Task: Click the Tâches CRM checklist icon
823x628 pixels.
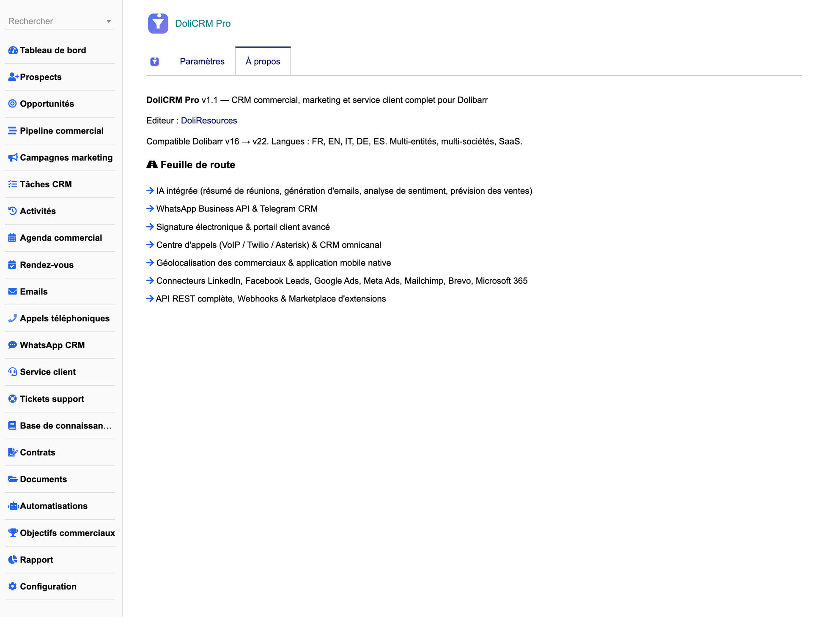Action: click(13, 184)
